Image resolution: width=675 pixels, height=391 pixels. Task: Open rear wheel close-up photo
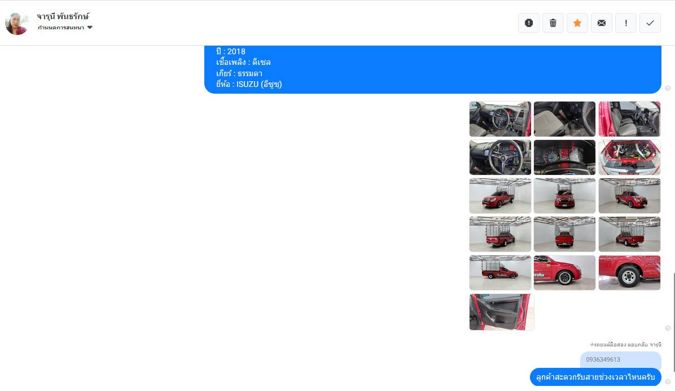(x=629, y=273)
